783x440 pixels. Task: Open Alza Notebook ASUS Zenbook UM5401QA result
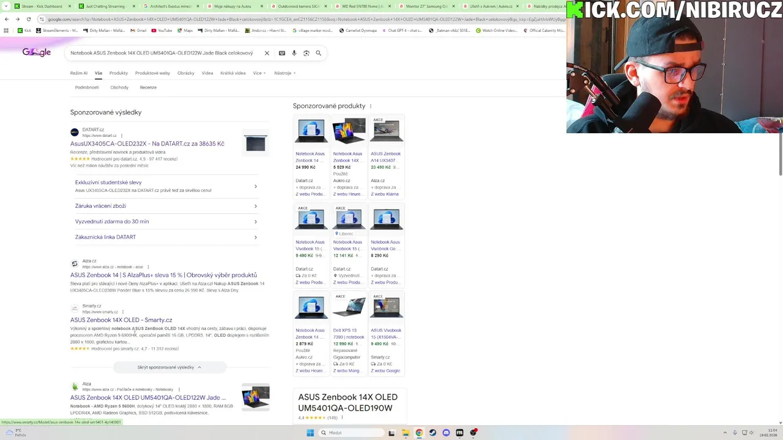tap(148, 397)
